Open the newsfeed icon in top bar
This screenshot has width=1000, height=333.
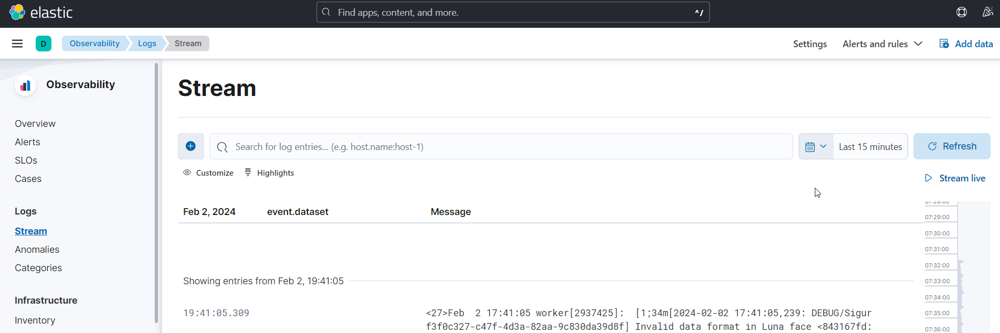pyautogui.click(x=987, y=12)
